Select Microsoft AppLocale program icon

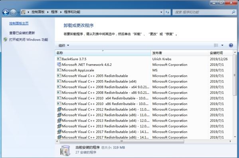point(59,70)
